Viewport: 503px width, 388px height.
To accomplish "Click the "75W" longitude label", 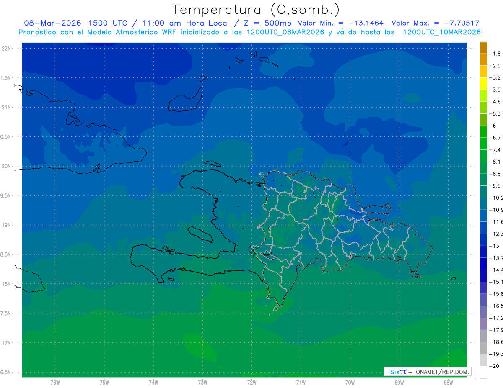I will 104,383.
